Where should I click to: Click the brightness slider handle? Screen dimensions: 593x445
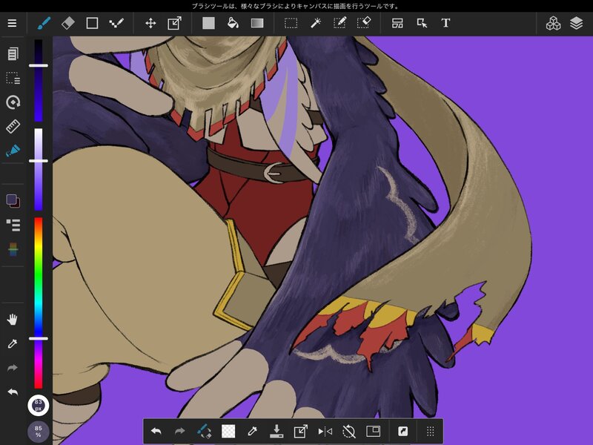39,65
